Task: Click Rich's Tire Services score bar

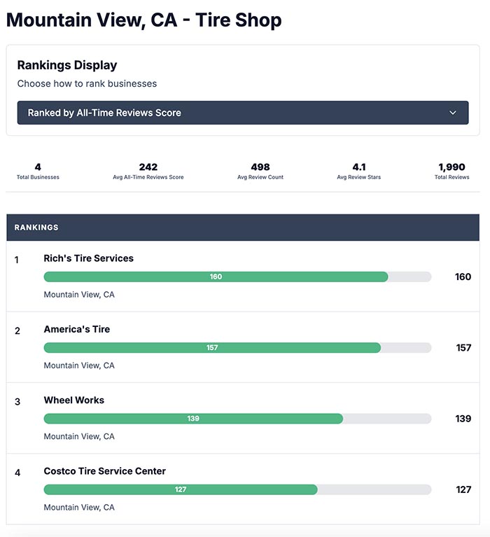Action: (216, 277)
